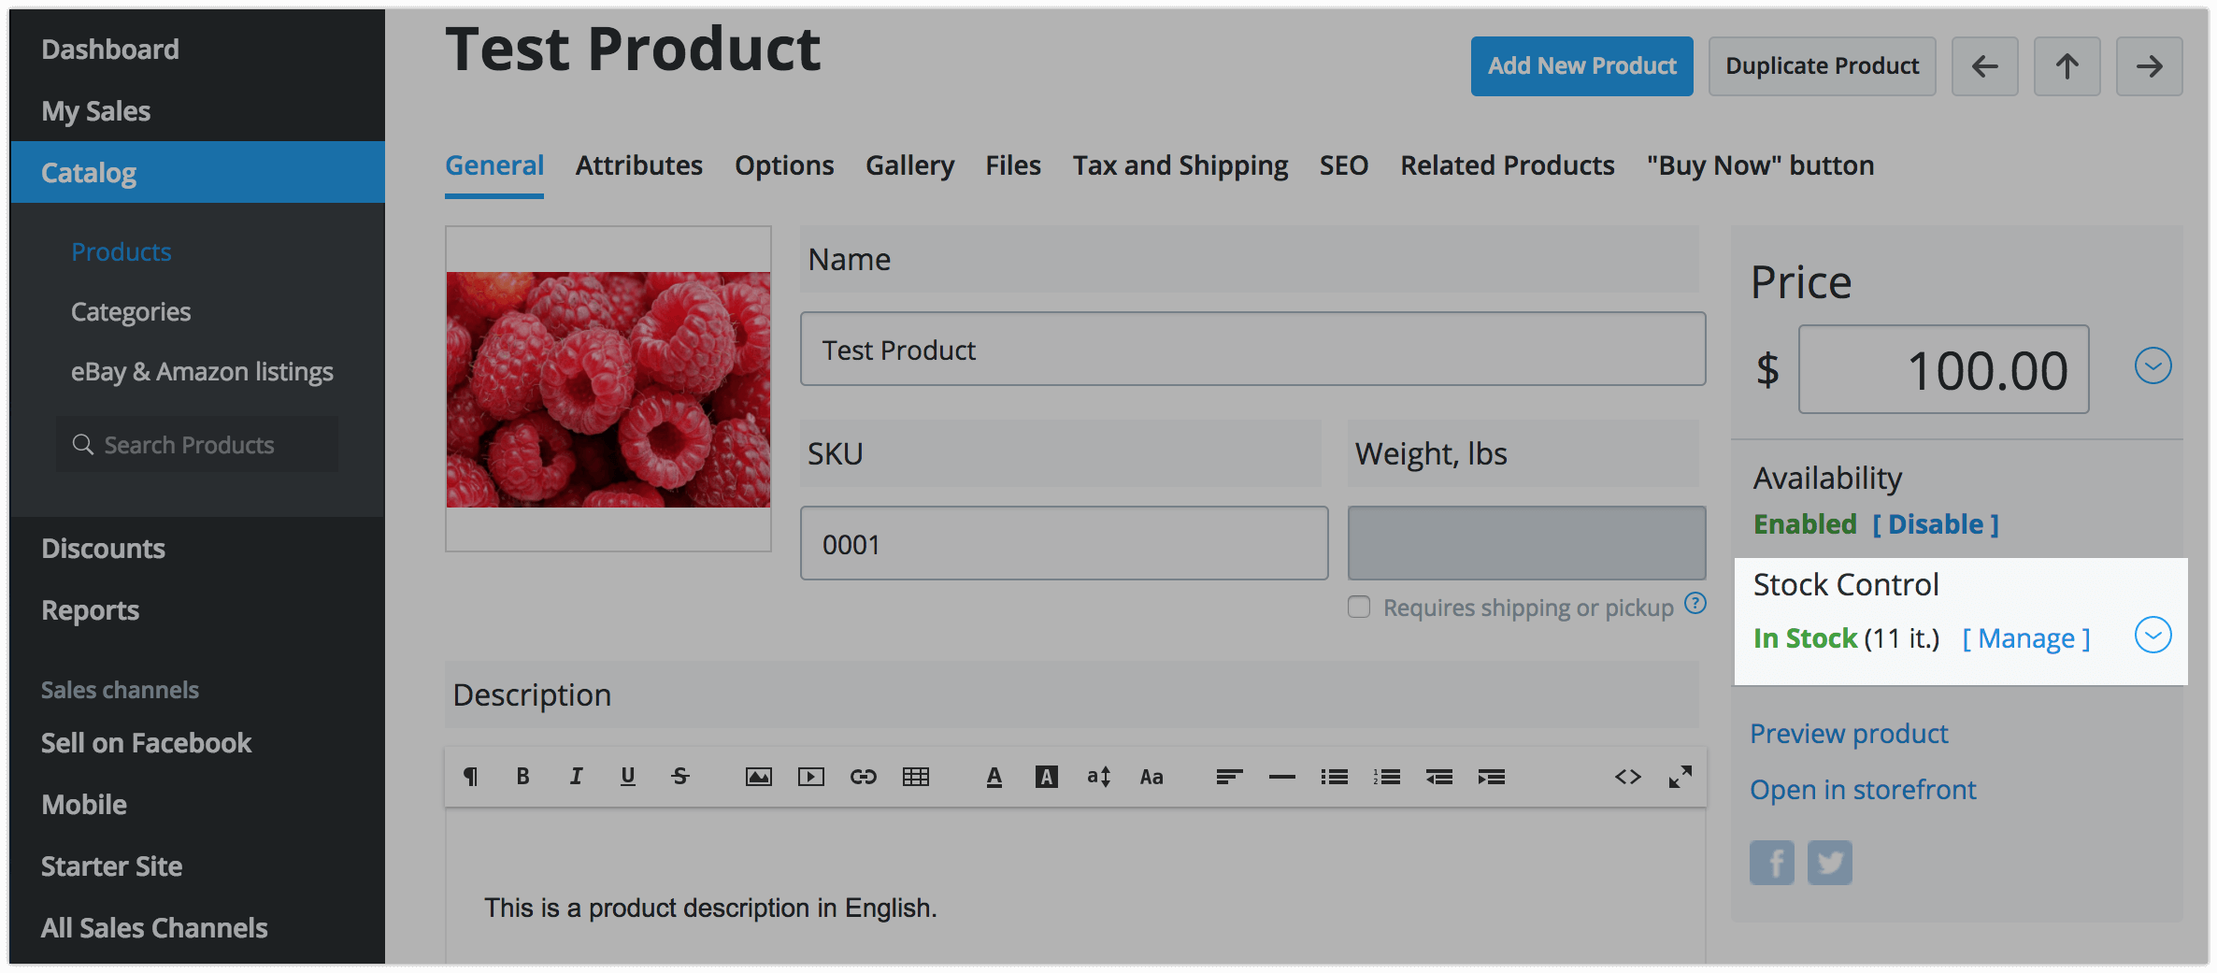This screenshot has width=2217, height=973.
Task: Insert a video into the description
Action: [810, 777]
